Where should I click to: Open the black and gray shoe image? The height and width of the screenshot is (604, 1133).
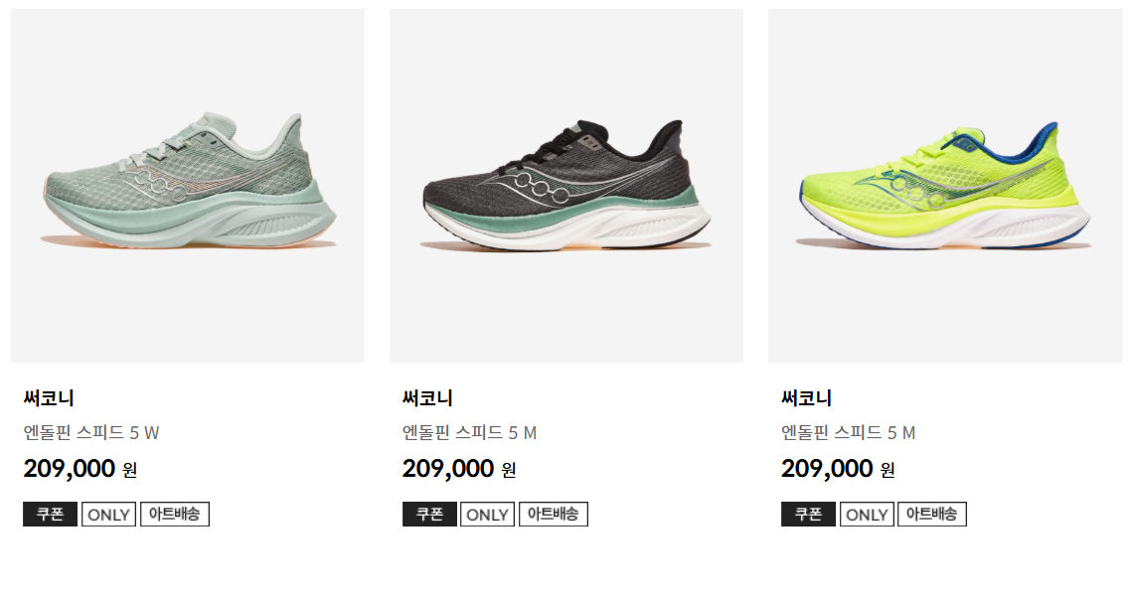566,186
